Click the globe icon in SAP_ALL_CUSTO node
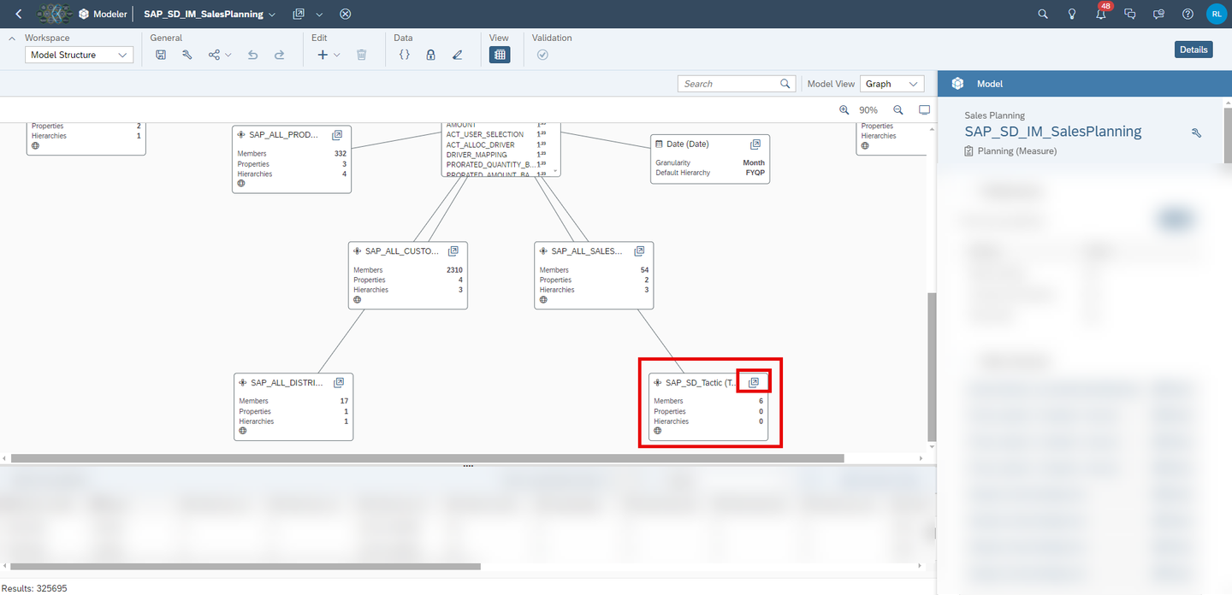This screenshot has width=1232, height=595. pos(358,300)
